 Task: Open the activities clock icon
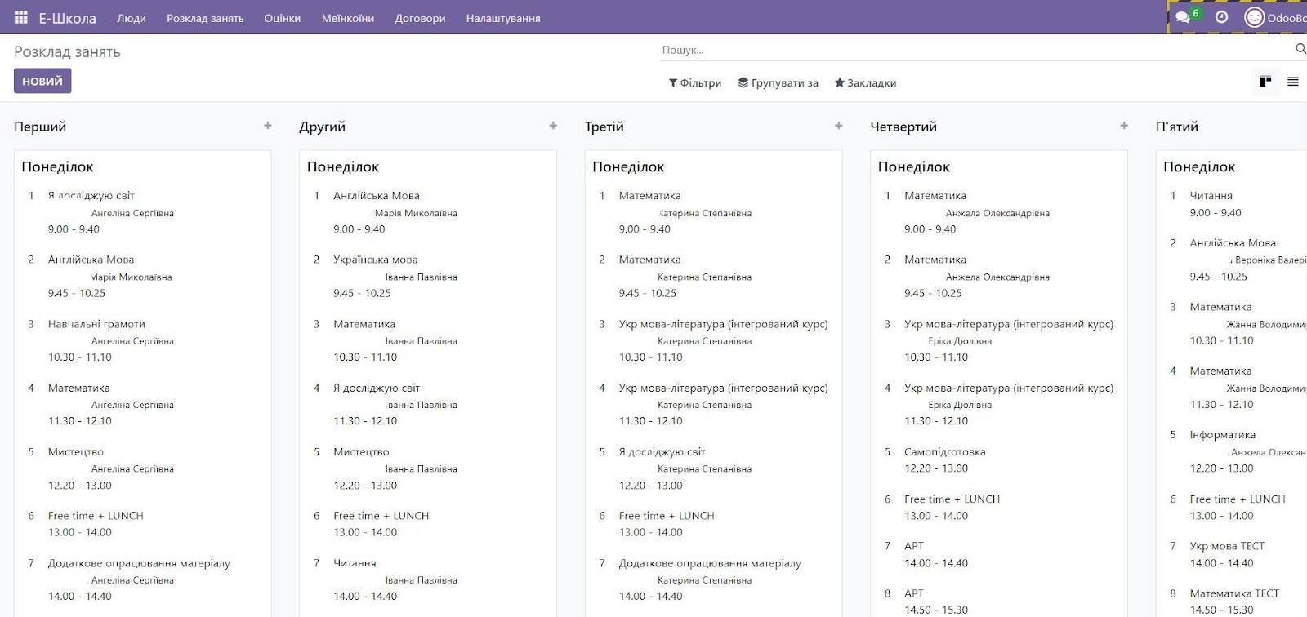pyautogui.click(x=1221, y=17)
